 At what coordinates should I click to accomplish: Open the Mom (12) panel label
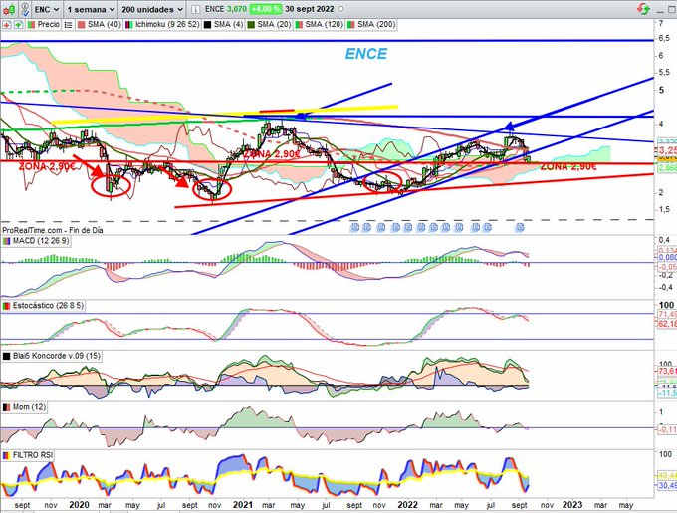point(24,407)
